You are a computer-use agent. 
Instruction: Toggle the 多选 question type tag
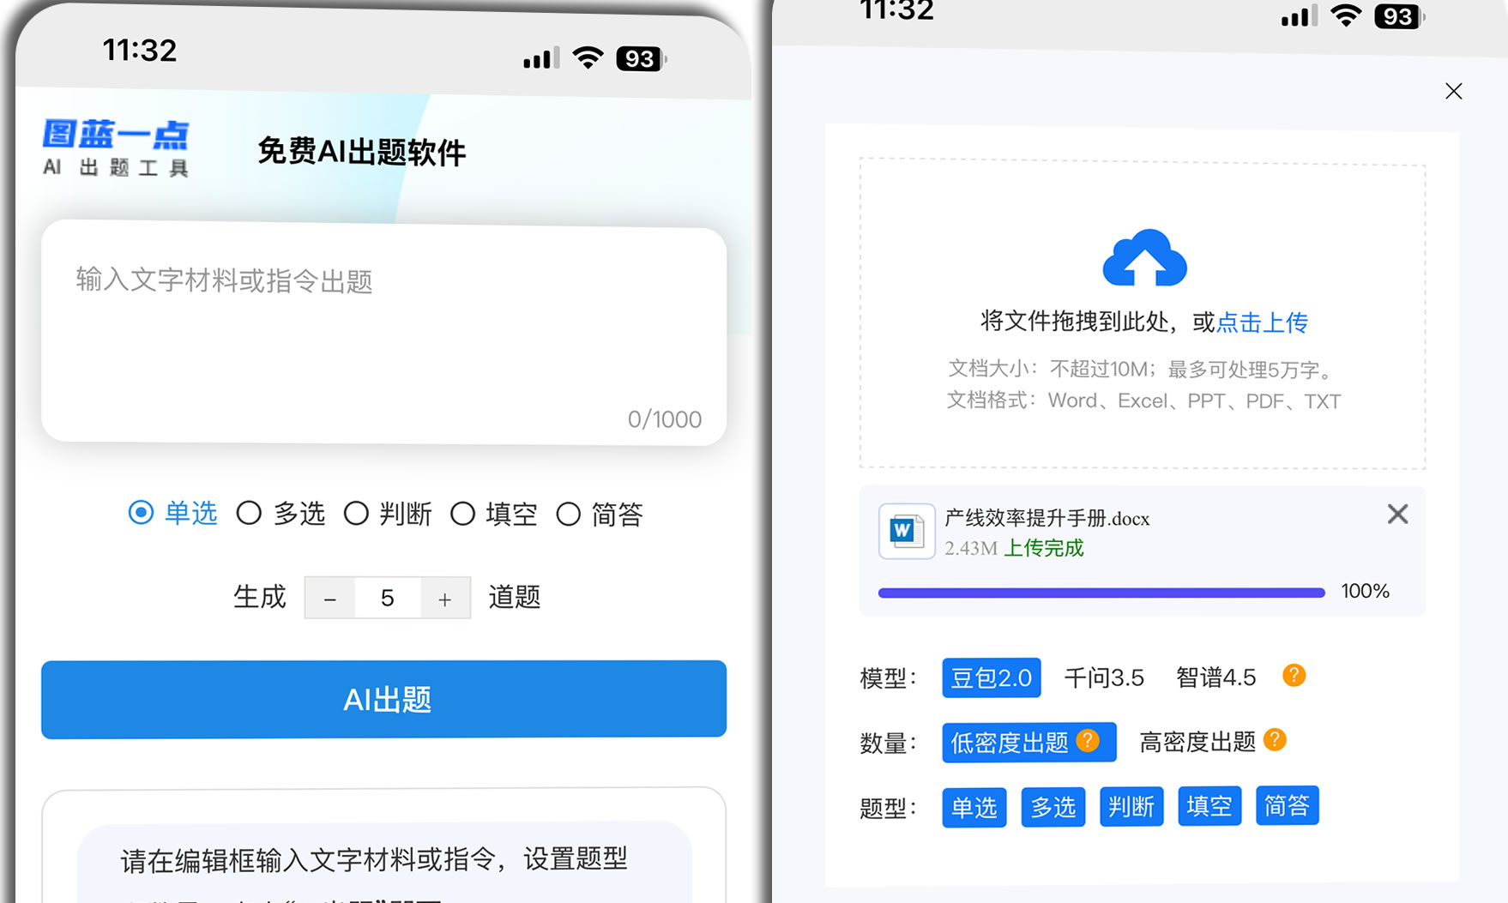click(x=1053, y=807)
